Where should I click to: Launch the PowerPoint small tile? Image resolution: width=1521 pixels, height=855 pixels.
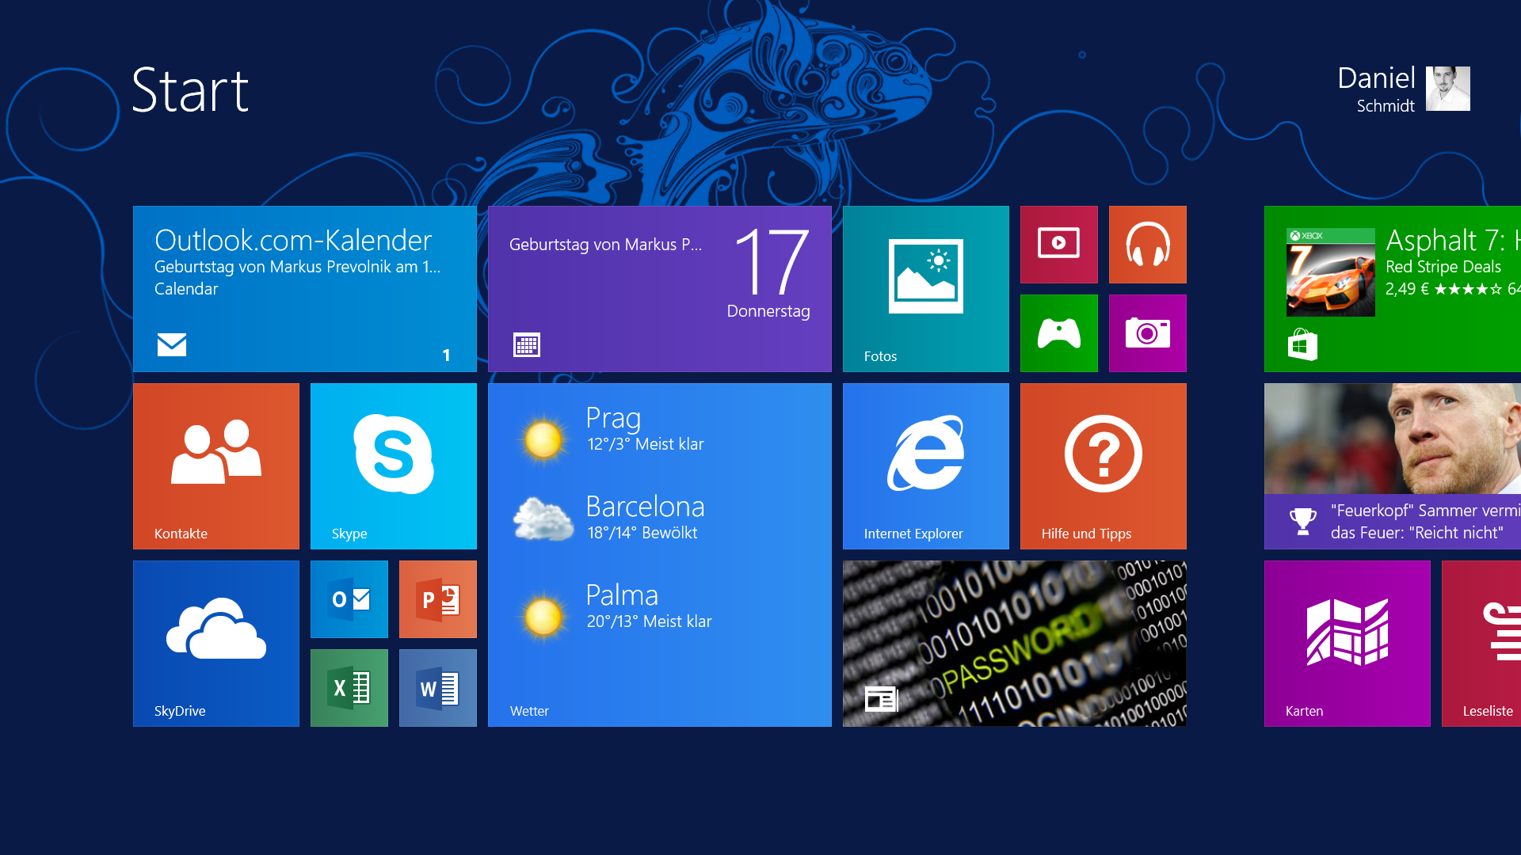(438, 599)
